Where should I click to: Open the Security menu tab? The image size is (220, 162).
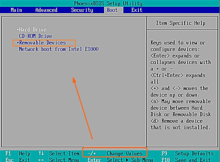pyautogui.click(x=82, y=10)
